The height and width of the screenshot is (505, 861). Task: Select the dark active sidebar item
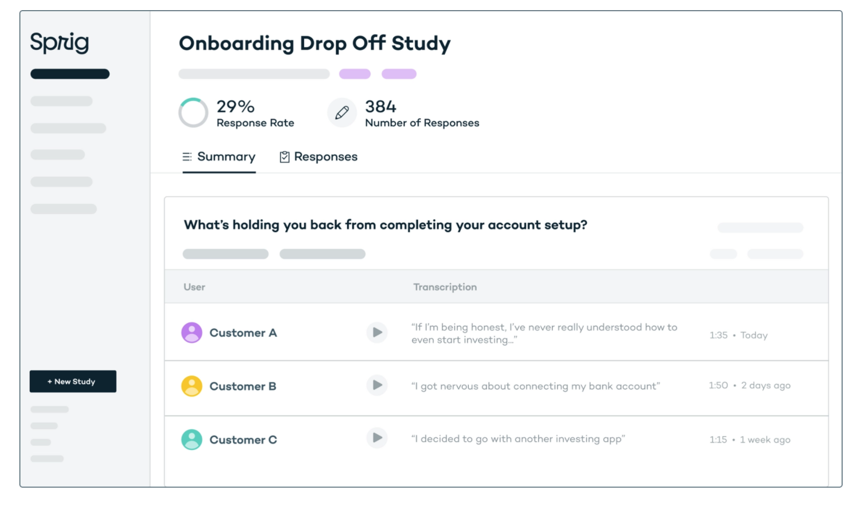[x=70, y=74]
